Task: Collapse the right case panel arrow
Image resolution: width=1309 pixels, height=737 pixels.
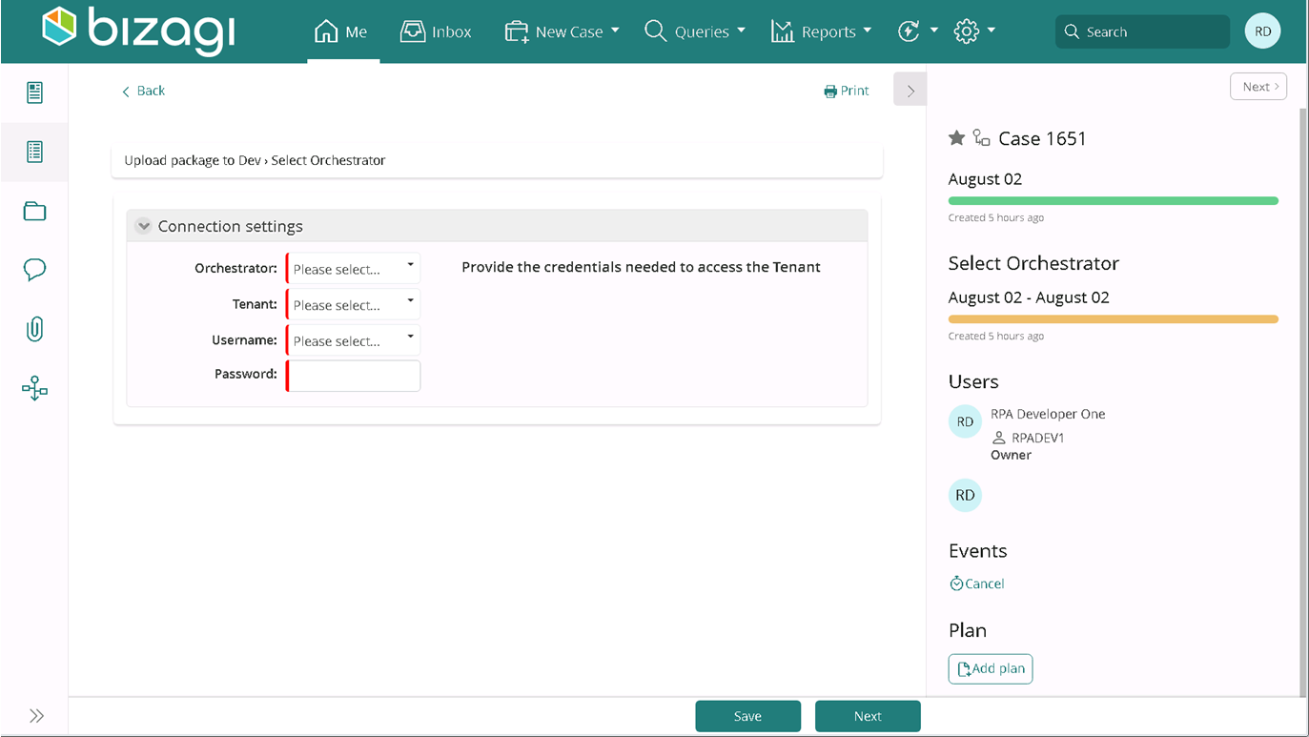Action: click(910, 91)
